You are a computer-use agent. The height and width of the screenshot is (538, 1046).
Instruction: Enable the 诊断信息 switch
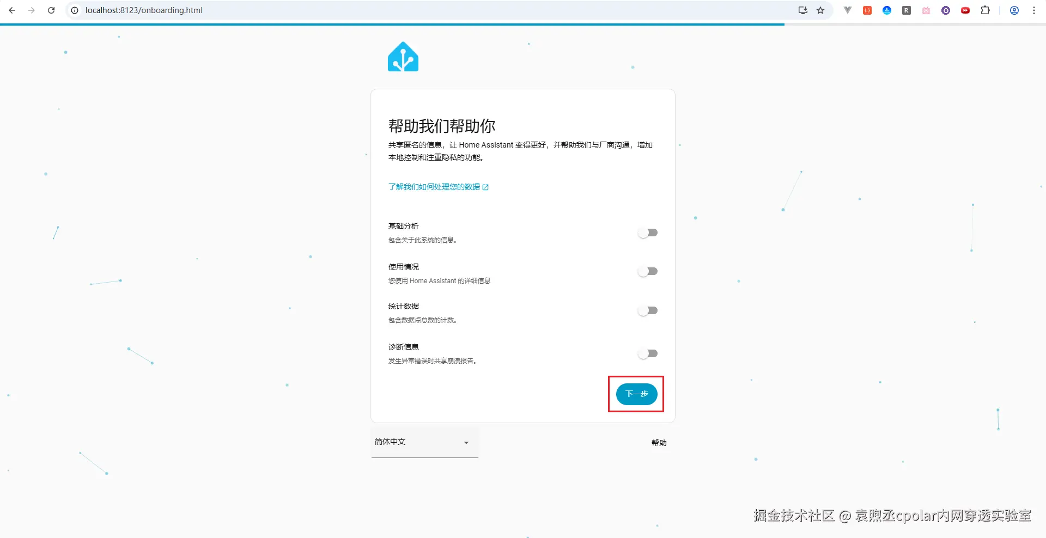[x=648, y=354]
